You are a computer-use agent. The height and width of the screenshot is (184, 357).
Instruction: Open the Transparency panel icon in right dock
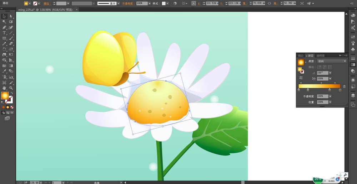click(x=353, y=71)
